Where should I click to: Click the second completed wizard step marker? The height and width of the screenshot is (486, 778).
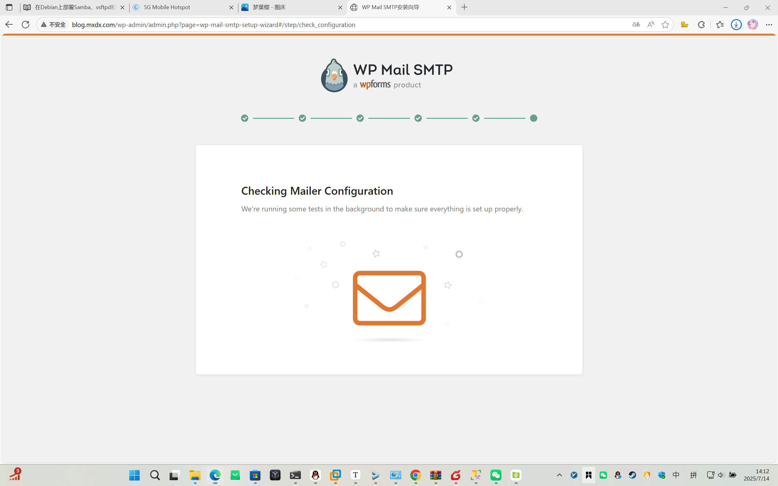pyautogui.click(x=302, y=118)
